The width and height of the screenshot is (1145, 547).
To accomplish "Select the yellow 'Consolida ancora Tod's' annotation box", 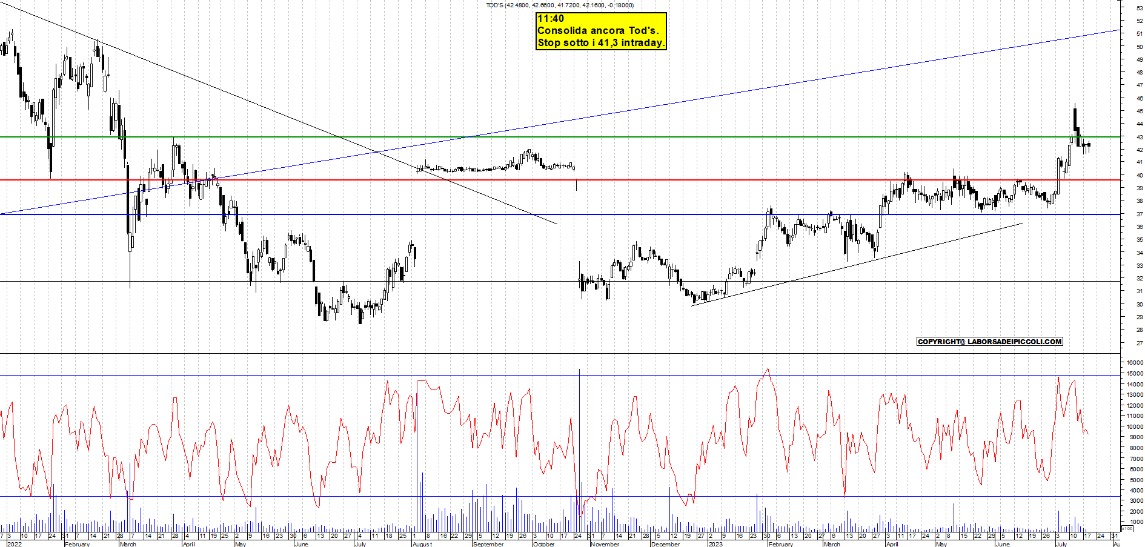I will (601, 31).
